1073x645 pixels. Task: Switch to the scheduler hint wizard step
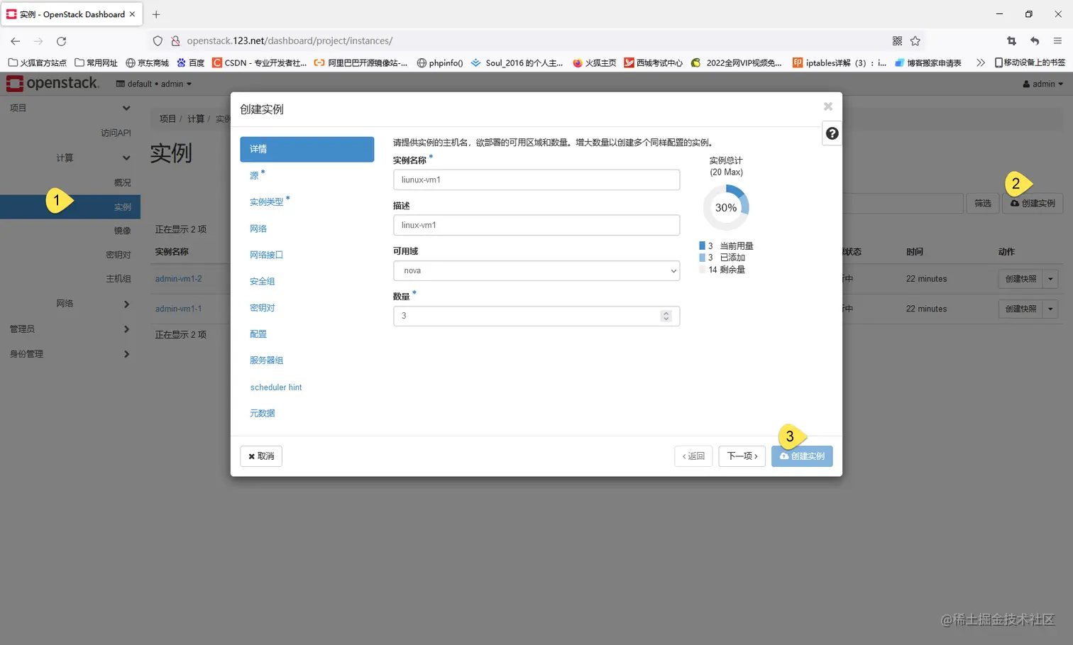[276, 387]
